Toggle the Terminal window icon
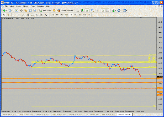This screenshot has height=117, width=164. tap(30, 10)
